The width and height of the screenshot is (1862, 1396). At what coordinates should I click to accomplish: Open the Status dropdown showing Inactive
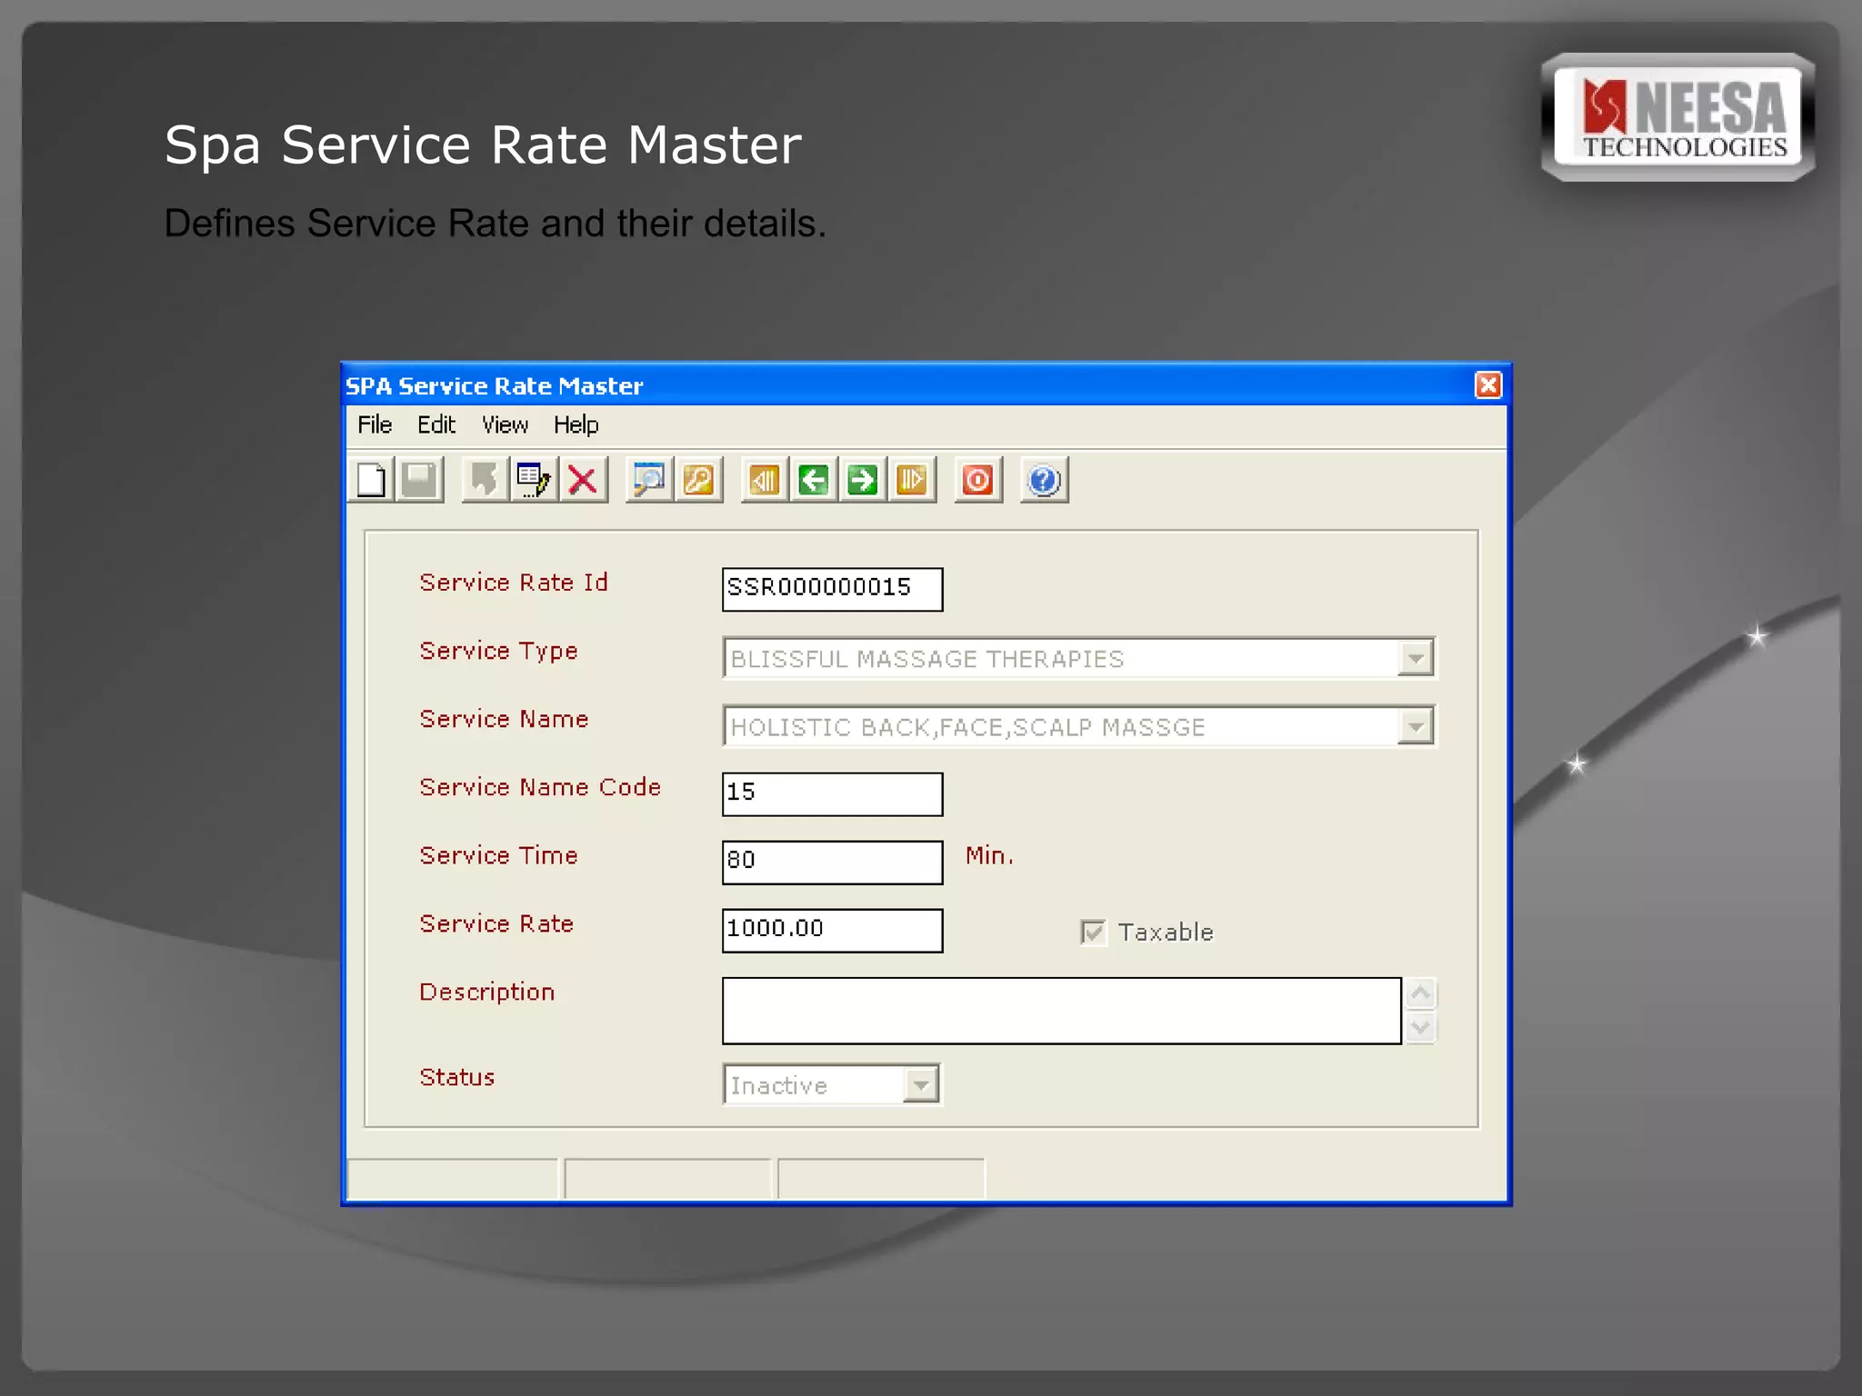point(922,1084)
